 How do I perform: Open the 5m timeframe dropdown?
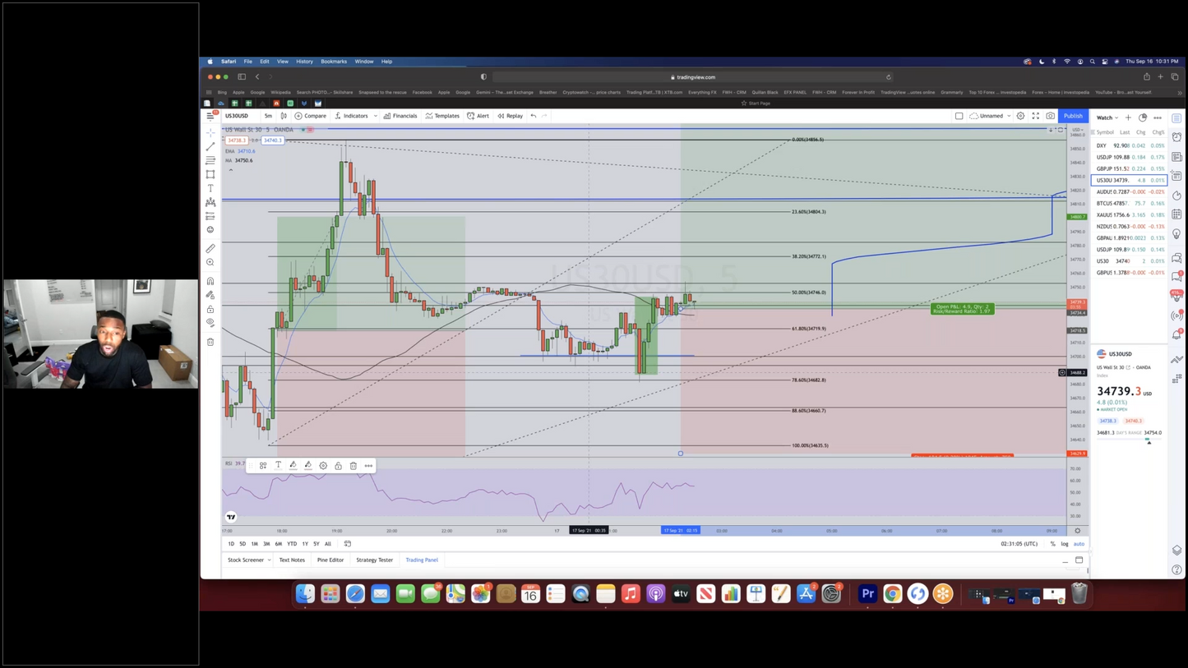[x=268, y=116]
